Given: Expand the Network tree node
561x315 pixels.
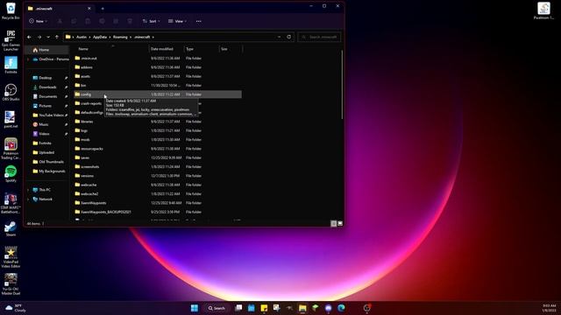Looking at the screenshot, I should point(28,199).
